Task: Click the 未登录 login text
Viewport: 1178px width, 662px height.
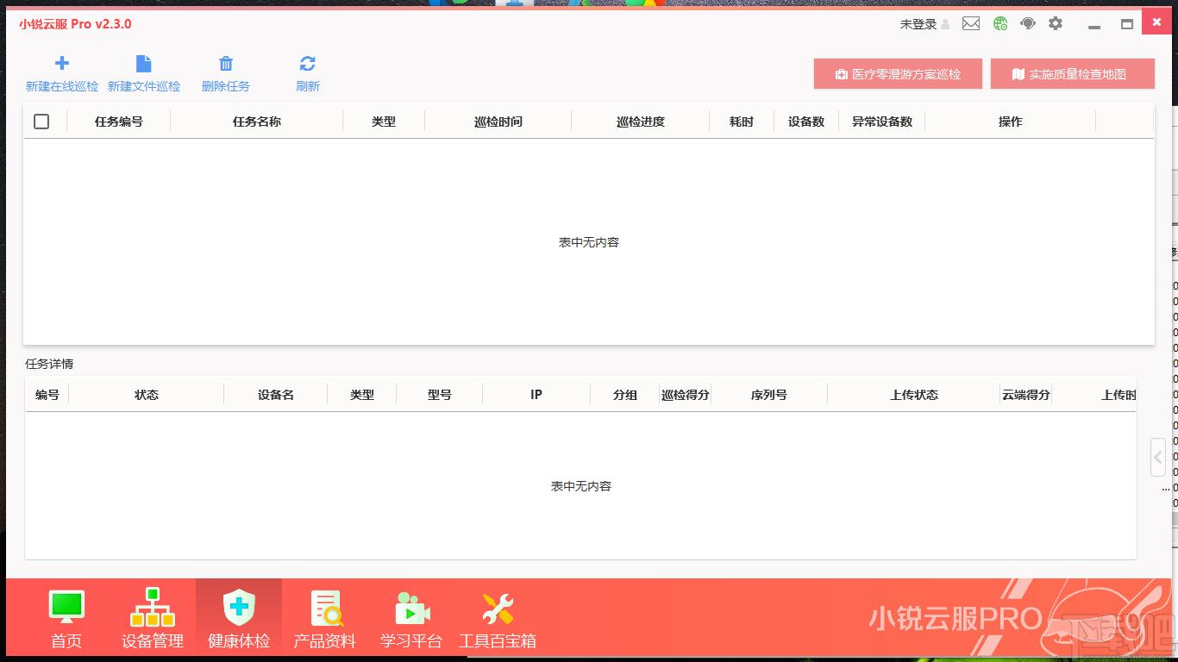Action: [918, 24]
